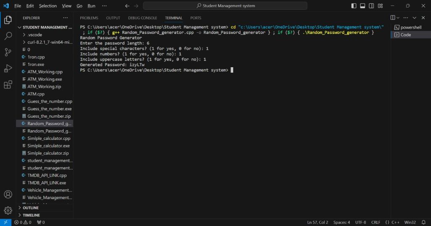Change indentation via Spaces: 4
The width and height of the screenshot is (431, 226).
pos(342,223)
